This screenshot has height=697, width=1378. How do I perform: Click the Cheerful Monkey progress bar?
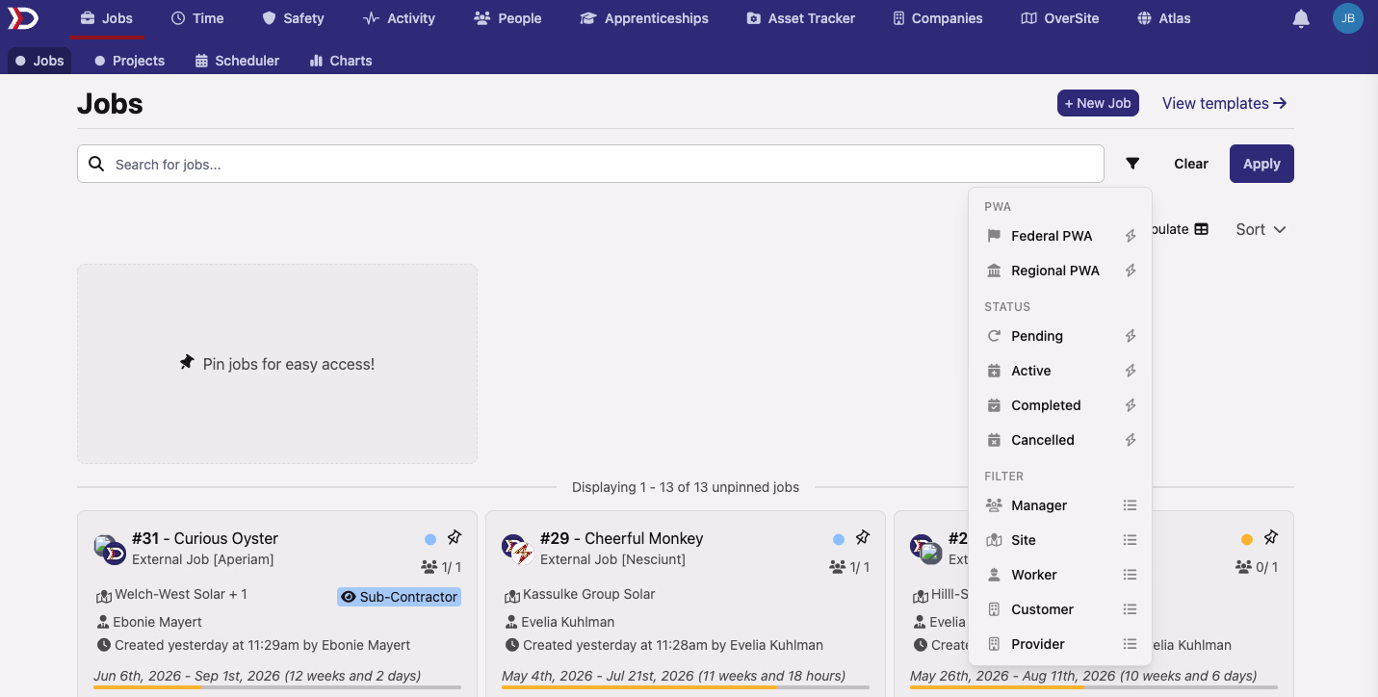(686, 687)
